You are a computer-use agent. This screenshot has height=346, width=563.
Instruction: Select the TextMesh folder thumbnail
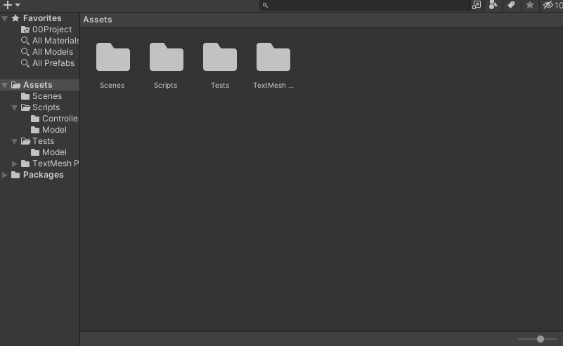(x=273, y=57)
